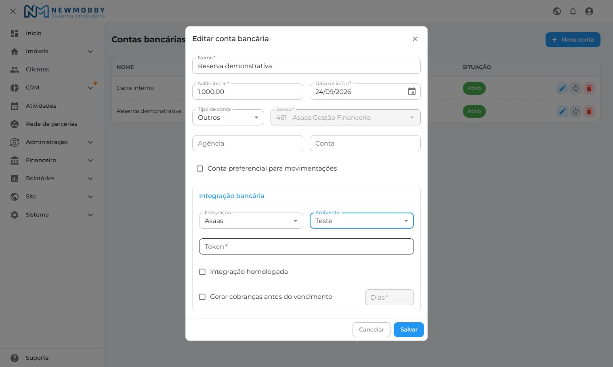Open Atividades in sidebar
The width and height of the screenshot is (613, 367).
[x=52, y=106]
